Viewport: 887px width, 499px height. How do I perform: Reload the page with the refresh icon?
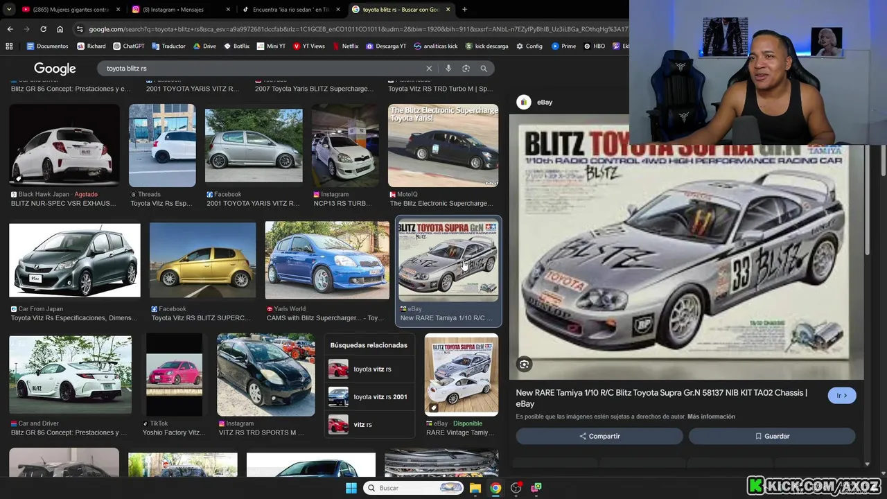tap(43, 29)
